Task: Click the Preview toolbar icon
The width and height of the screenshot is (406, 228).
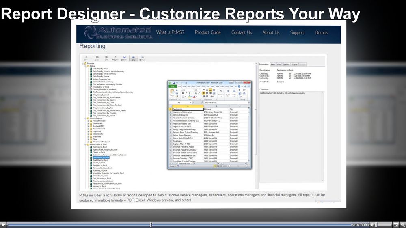Action: tap(115, 58)
